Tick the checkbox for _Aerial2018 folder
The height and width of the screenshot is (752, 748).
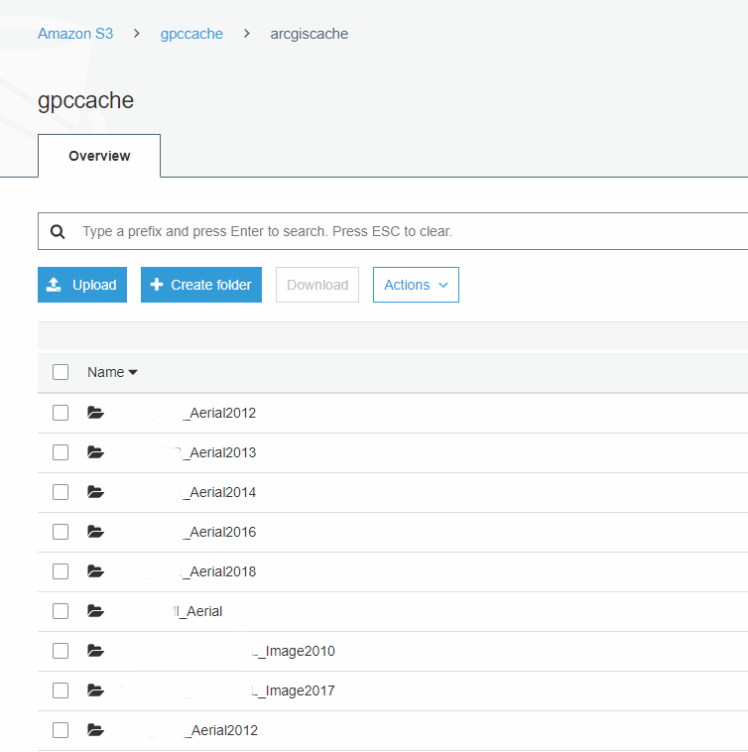tap(61, 571)
